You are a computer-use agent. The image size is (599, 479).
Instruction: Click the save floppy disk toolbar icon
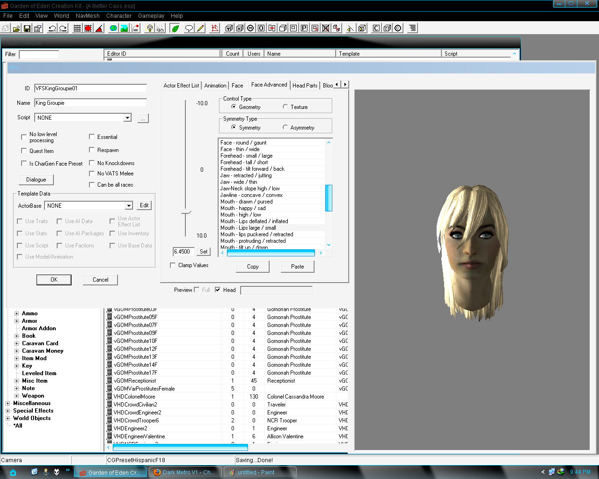27,28
